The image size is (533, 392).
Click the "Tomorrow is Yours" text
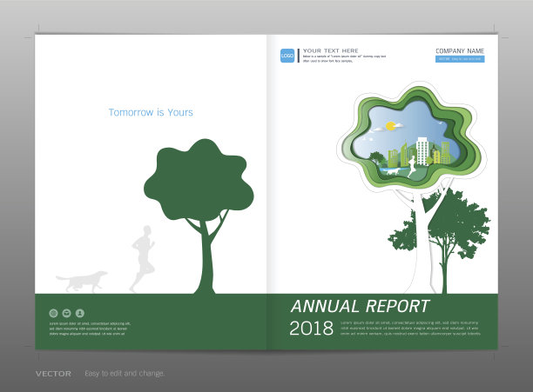[x=151, y=112]
